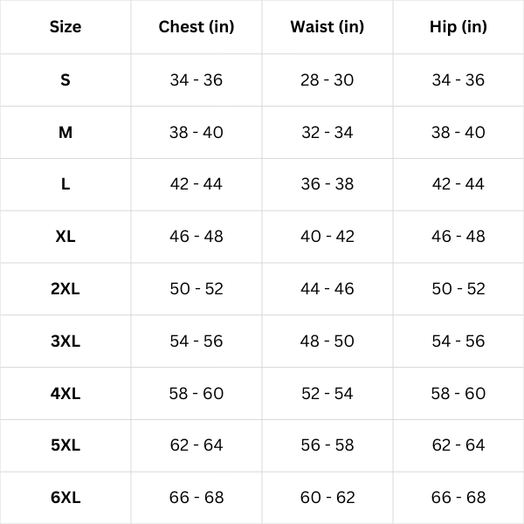
Task: Click the "Size" column header
Action: [65, 27]
